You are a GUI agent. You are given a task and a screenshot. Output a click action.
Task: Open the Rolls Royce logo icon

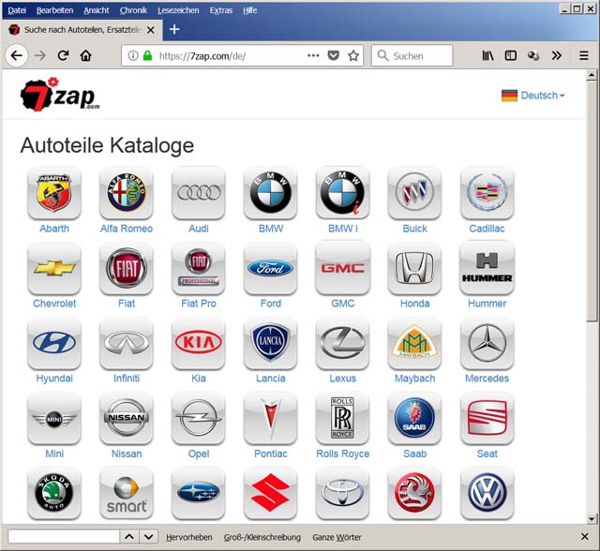pos(343,418)
